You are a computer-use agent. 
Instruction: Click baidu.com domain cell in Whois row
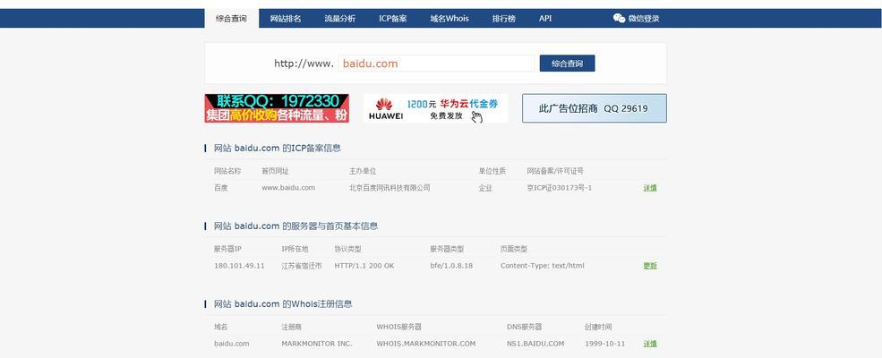[231, 344]
